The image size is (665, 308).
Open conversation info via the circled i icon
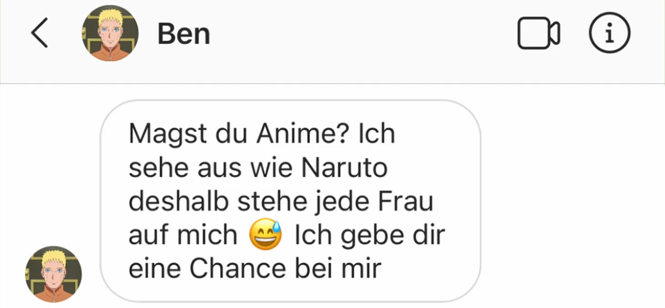(608, 34)
